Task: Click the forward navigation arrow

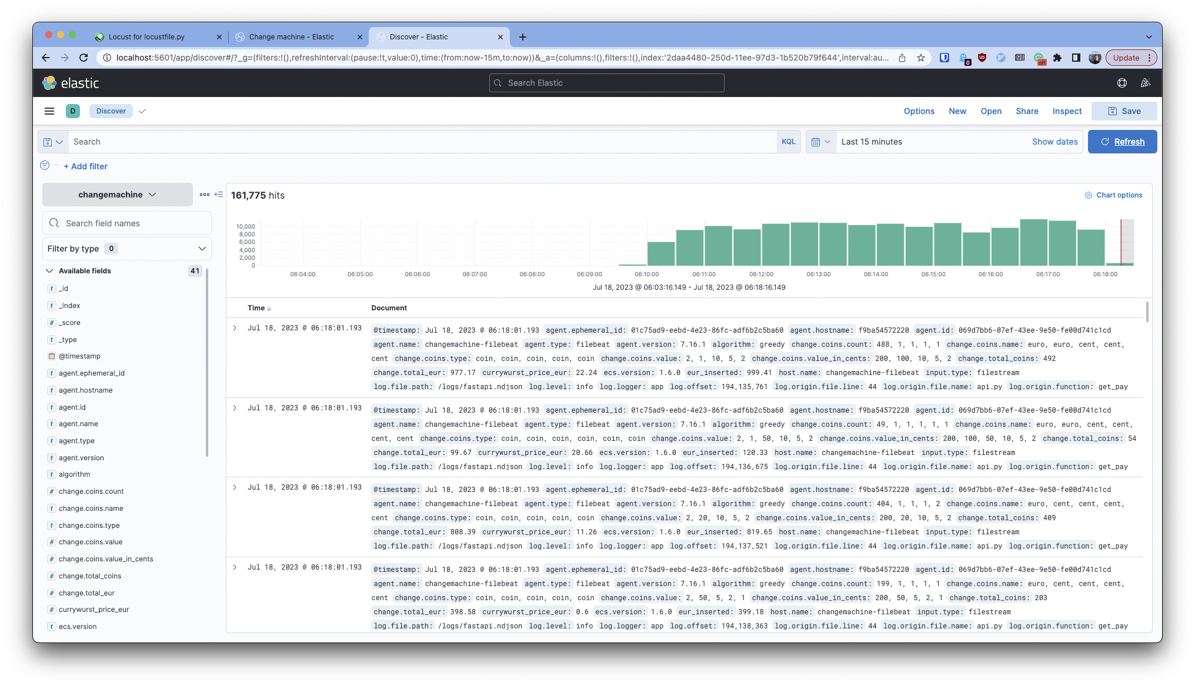Action: [x=65, y=58]
